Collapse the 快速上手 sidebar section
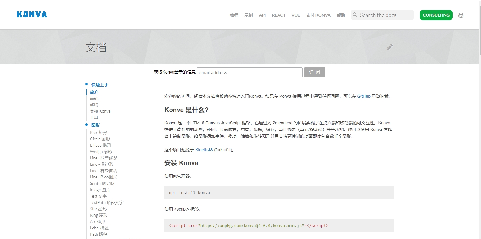Screen dimensions: 481x239 [x=100, y=85]
